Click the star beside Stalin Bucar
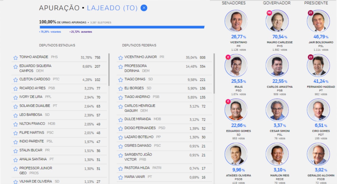 pos(16,151)
